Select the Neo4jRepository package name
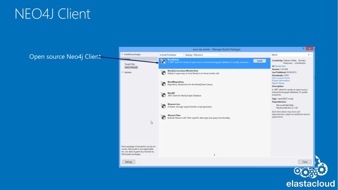This screenshot has width=338, height=190. click(x=176, y=82)
